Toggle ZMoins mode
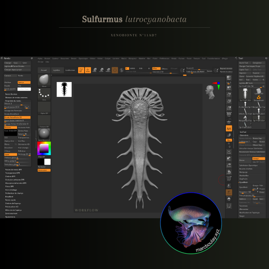 pyautogui.click(x=165, y=69)
